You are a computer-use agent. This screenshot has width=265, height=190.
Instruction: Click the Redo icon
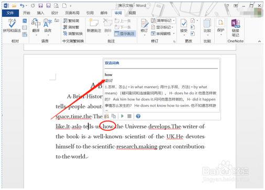coord(33,6)
